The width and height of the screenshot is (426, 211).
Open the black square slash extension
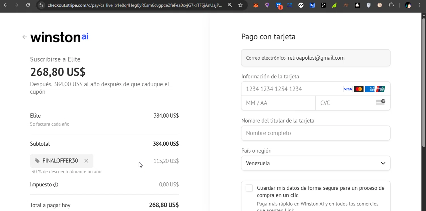323,5
